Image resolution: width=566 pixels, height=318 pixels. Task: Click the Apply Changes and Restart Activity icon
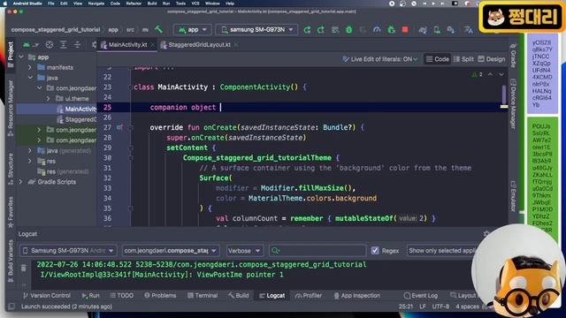click(x=321, y=30)
